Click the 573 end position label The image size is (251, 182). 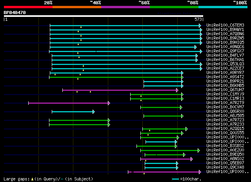tap(198, 19)
